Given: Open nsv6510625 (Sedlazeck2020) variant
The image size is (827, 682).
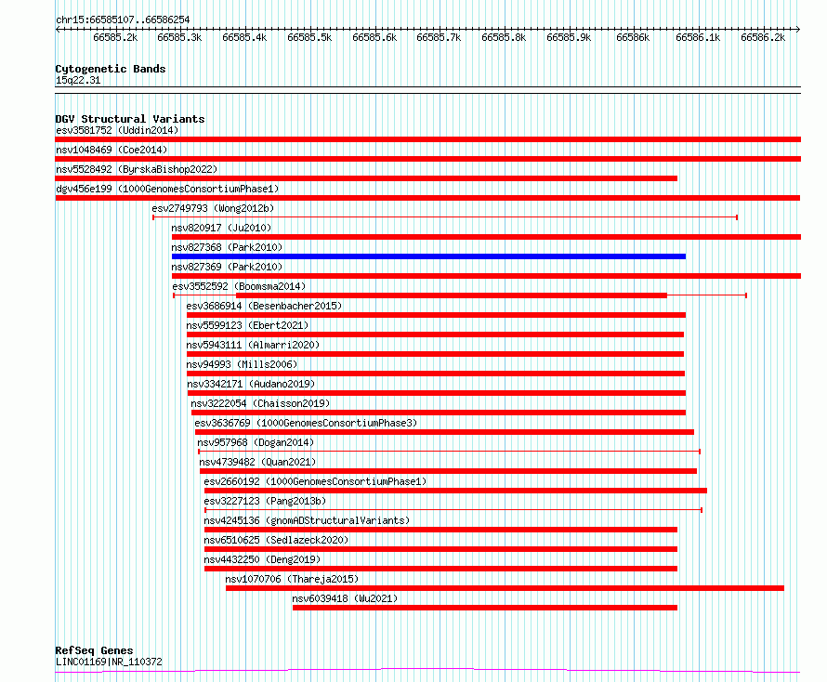Looking at the screenshot, I should click(x=441, y=549).
